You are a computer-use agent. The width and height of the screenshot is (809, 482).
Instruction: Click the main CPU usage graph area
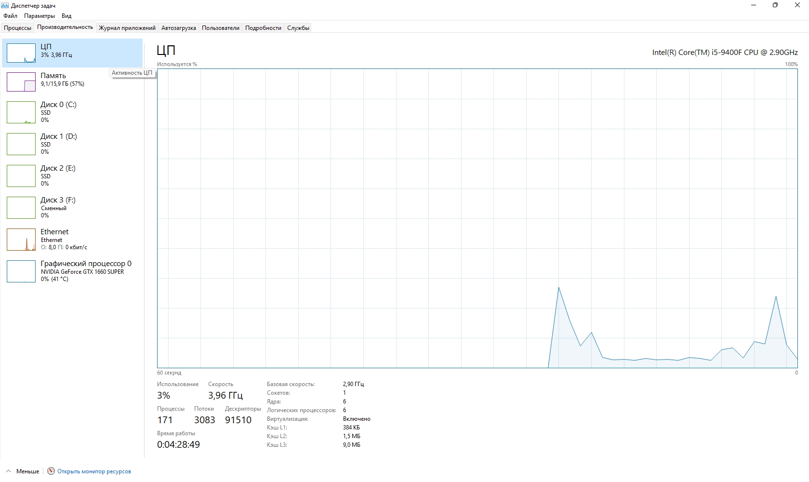477,218
